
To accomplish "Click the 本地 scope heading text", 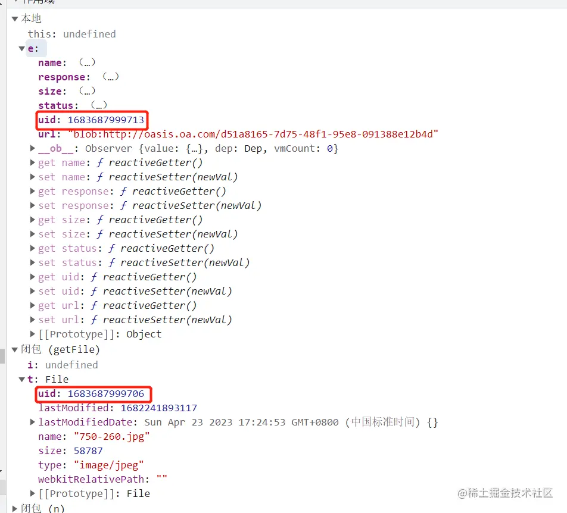I will 31,18.
